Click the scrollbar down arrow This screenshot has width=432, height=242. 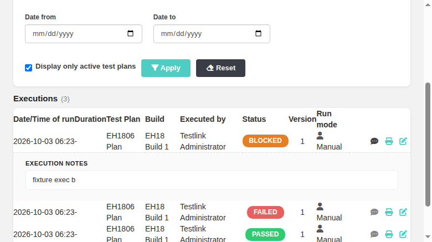tap(428, 236)
